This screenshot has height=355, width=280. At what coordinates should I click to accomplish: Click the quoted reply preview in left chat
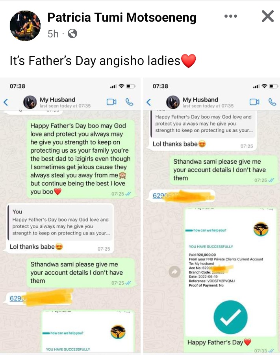tap(61, 222)
